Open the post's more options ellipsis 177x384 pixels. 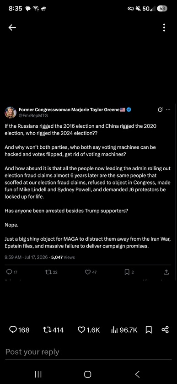point(168,110)
